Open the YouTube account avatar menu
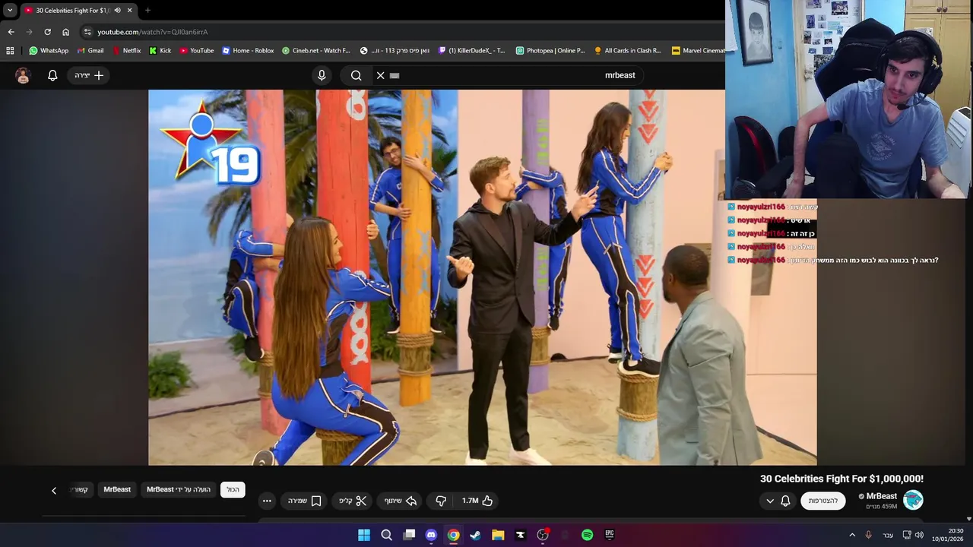Screen dimensions: 973x547 pos(23,75)
